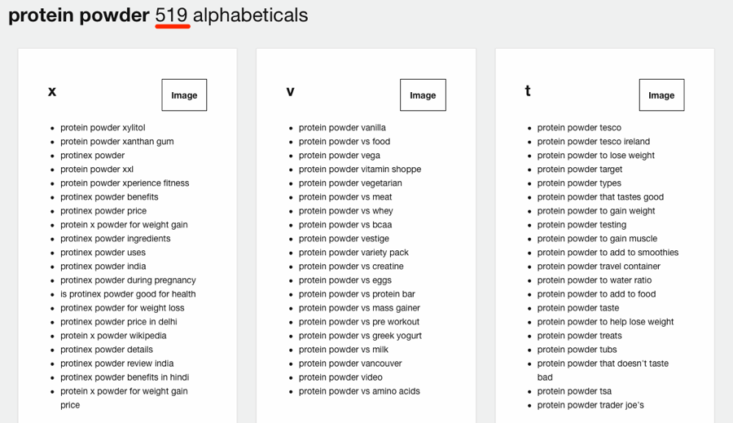This screenshot has height=423, width=733.
Task: Open 'protein powder xylitol' keyword
Action: coord(103,128)
